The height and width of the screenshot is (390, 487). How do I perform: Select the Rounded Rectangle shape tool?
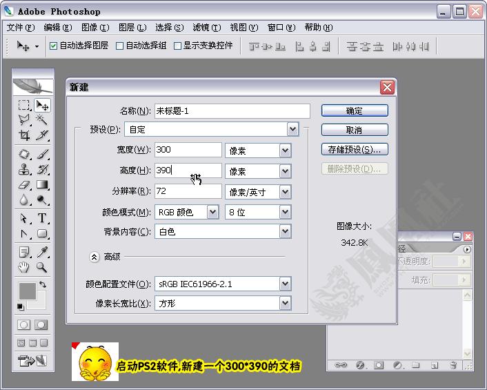tap(42, 233)
